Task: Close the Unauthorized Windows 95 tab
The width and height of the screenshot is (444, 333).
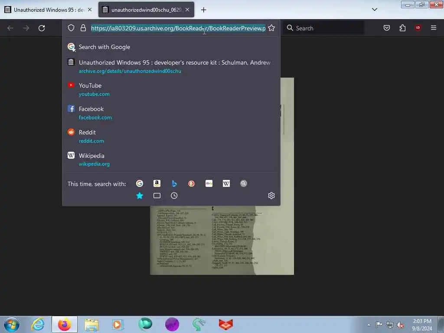Action: pos(90,10)
